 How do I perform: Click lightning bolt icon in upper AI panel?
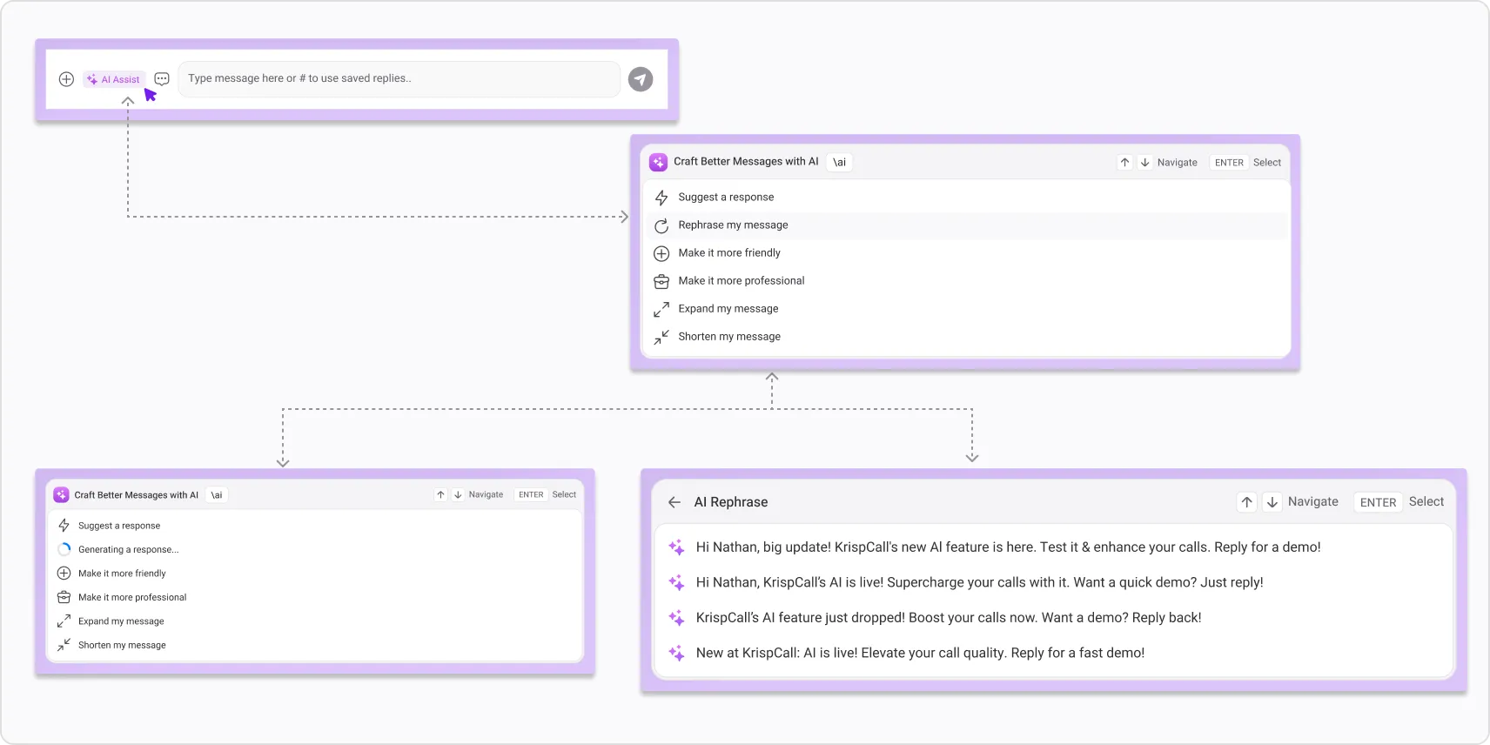click(x=661, y=198)
